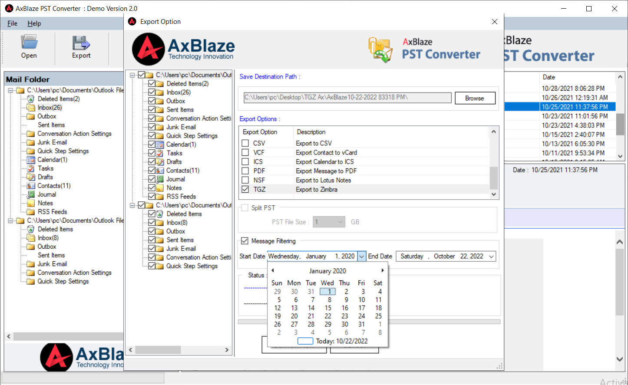Select RSS Feeds folder icon in Mail Folder
This screenshot has width=628, height=385.
31,212
